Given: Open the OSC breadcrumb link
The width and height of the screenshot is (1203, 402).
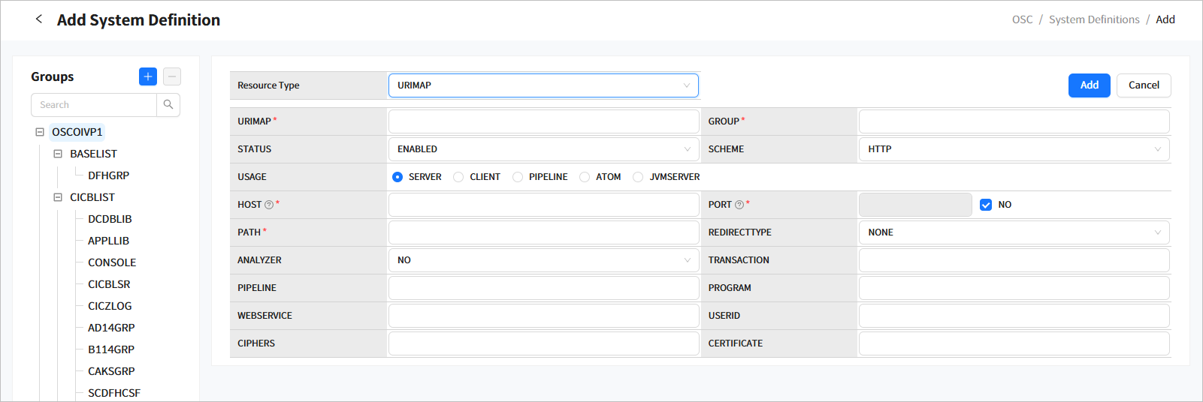Looking at the screenshot, I should coord(1022,19).
